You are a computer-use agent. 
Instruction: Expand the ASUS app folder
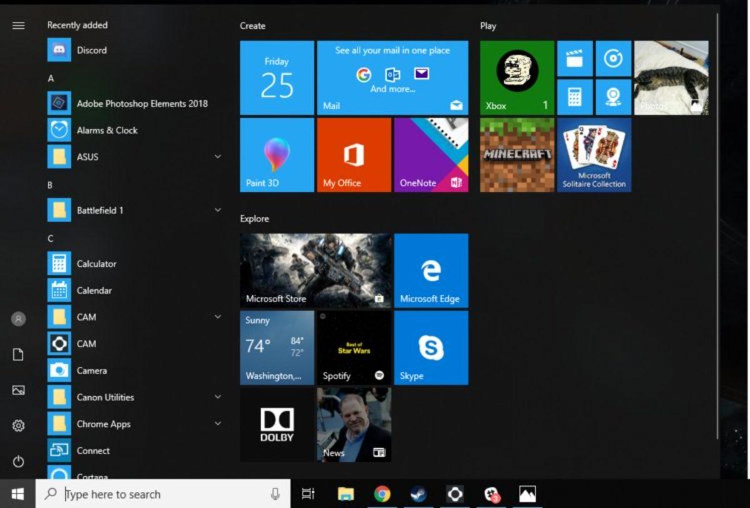click(217, 157)
